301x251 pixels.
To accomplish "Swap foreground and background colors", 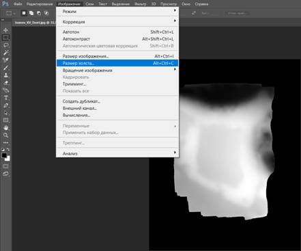I will 8,150.
